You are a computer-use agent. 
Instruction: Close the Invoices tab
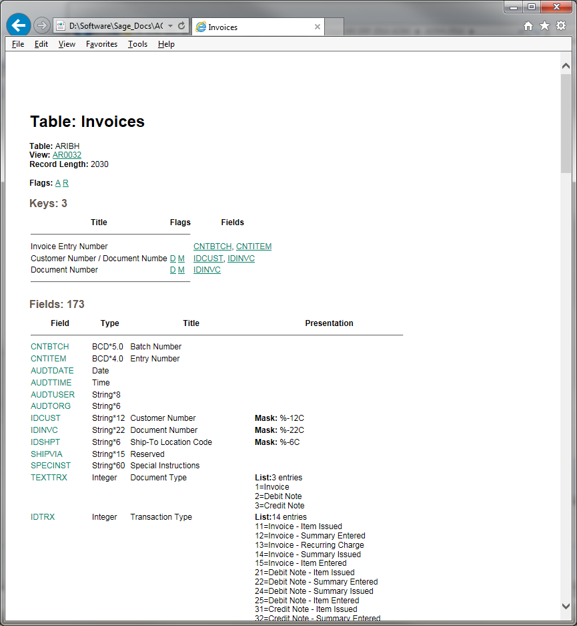click(318, 27)
